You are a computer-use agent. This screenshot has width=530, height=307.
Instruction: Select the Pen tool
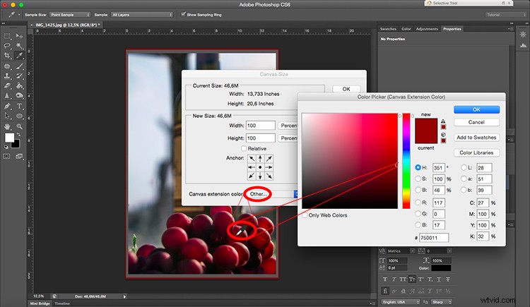click(x=7, y=106)
